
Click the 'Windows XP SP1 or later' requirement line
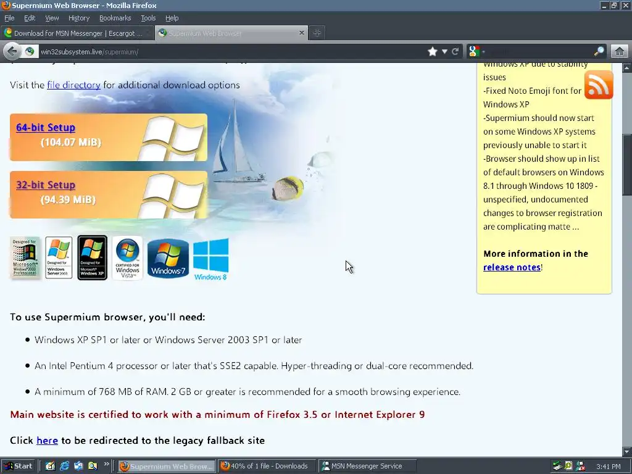pos(168,340)
